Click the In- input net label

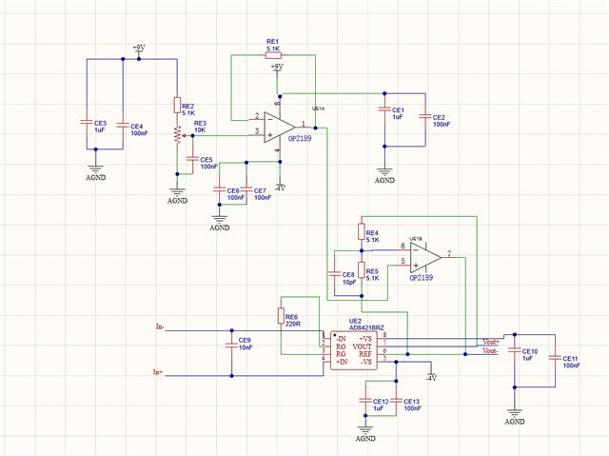coord(160,327)
